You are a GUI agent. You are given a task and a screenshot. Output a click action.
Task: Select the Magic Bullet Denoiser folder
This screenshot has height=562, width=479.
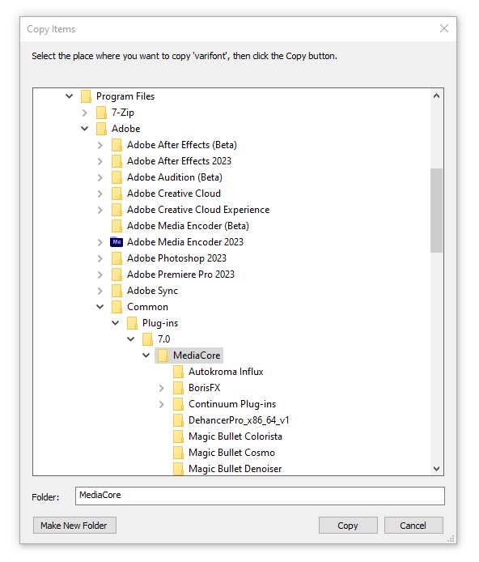(235, 468)
